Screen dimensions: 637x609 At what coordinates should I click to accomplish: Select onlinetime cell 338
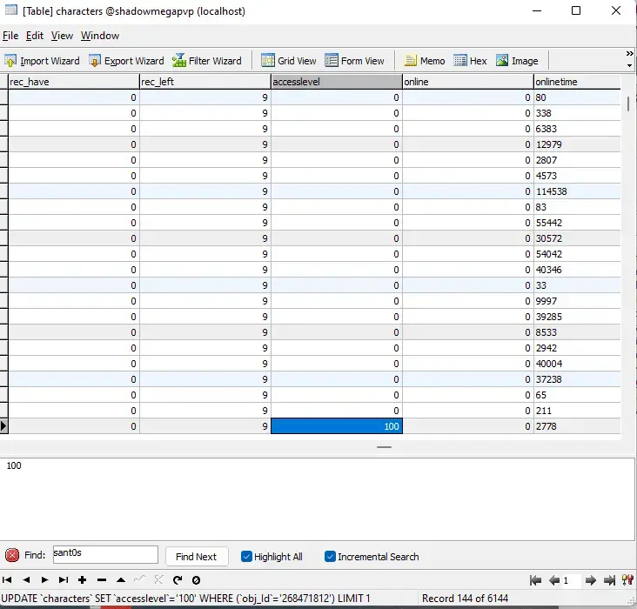[577, 113]
